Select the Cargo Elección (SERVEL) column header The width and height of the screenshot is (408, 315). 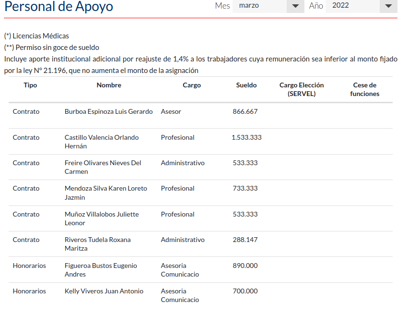pyautogui.click(x=302, y=89)
